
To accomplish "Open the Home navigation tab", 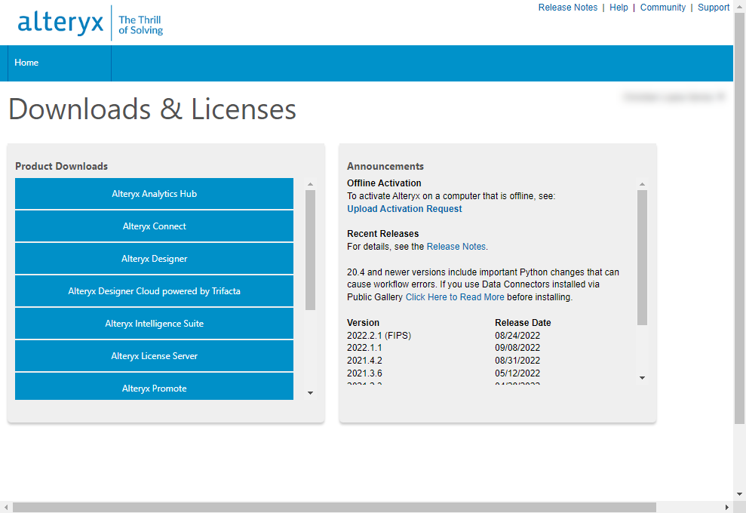I will [26, 63].
